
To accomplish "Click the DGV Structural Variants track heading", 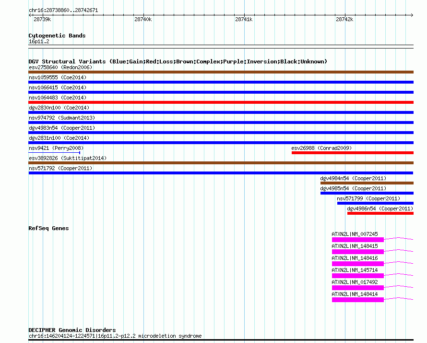I will 178,61.
